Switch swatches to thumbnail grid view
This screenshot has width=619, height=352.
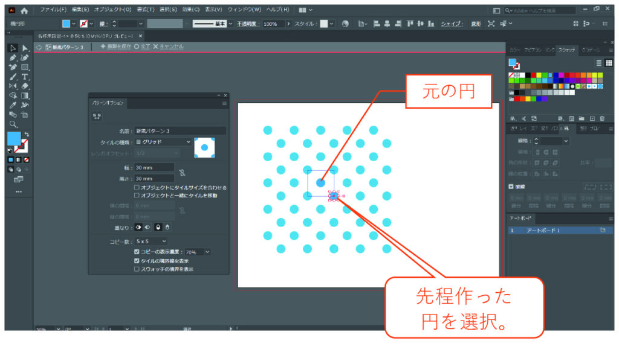point(609,63)
